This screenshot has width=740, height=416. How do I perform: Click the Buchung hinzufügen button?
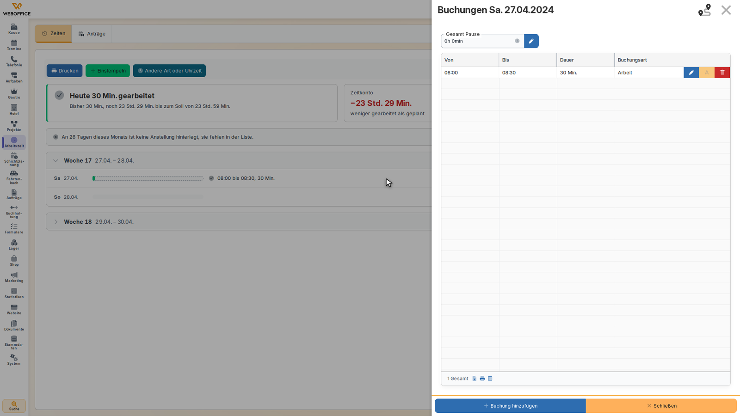pyautogui.click(x=510, y=406)
